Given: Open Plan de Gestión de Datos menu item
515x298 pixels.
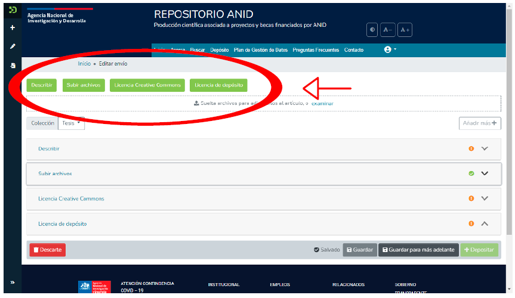Looking at the screenshot, I should click(x=260, y=50).
